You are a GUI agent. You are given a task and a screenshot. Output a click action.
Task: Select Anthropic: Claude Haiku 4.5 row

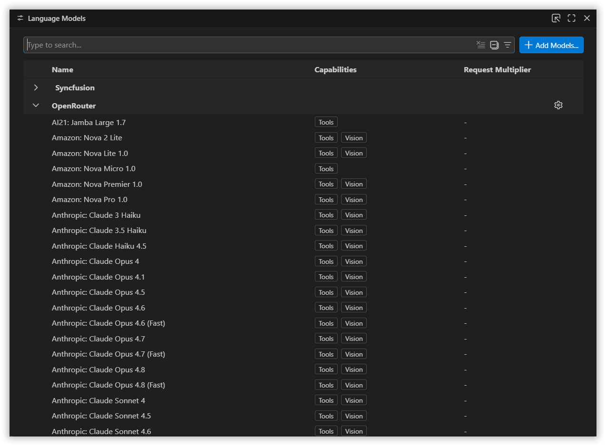[x=303, y=246]
